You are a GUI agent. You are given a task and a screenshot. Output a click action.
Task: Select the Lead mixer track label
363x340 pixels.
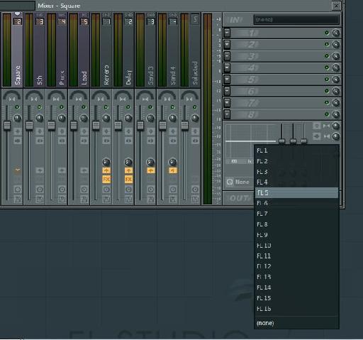[x=84, y=78]
